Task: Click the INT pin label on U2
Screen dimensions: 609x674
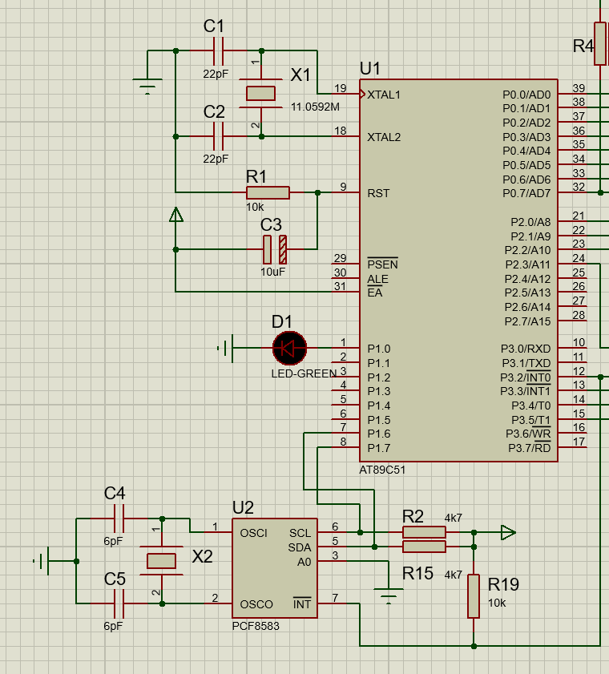Action: [302, 603]
